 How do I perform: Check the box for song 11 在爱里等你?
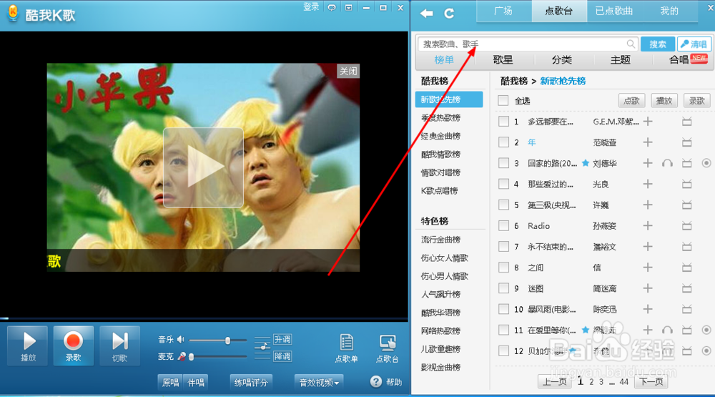pyautogui.click(x=503, y=330)
